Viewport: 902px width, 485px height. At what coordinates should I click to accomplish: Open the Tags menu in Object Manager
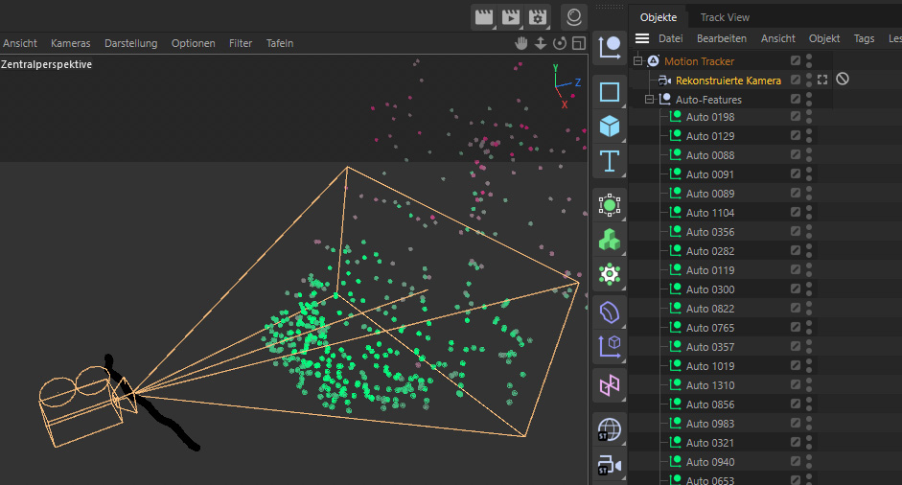pos(864,38)
